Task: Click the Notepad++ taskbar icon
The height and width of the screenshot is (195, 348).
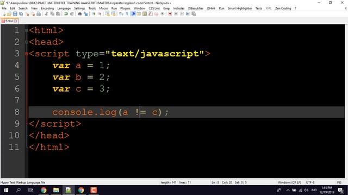Action: coord(69,190)
